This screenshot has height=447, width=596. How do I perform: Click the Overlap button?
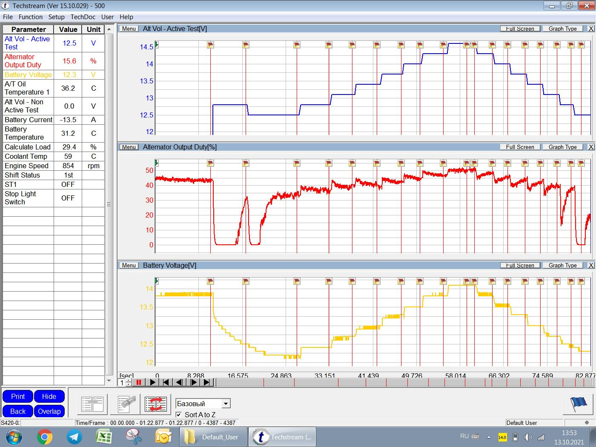click(x=49, y=411)
